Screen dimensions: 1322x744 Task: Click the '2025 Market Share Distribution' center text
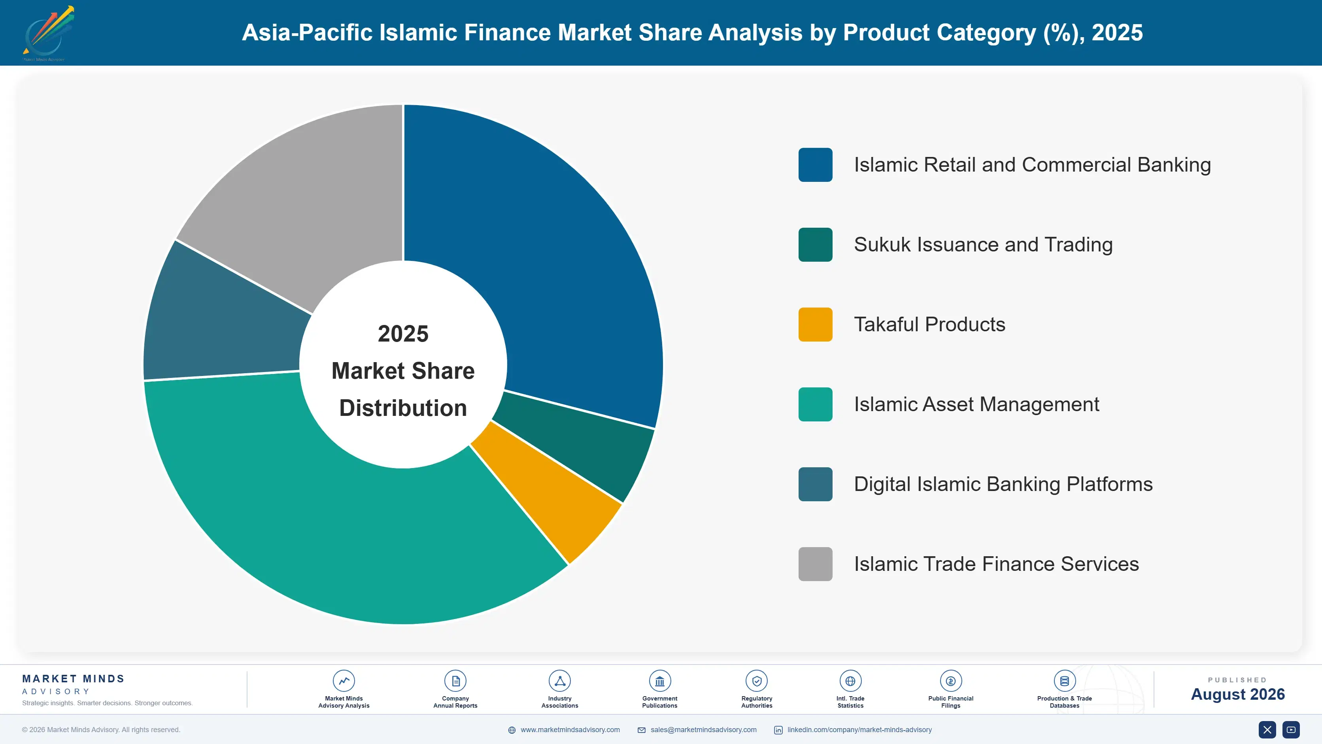point(403,370)
